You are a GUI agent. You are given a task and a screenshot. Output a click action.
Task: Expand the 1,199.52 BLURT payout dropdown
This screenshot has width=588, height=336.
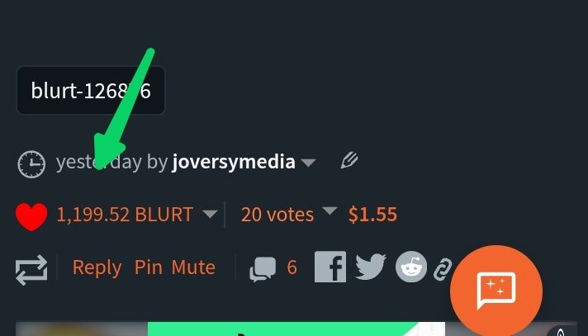click(x=210, y=214)
